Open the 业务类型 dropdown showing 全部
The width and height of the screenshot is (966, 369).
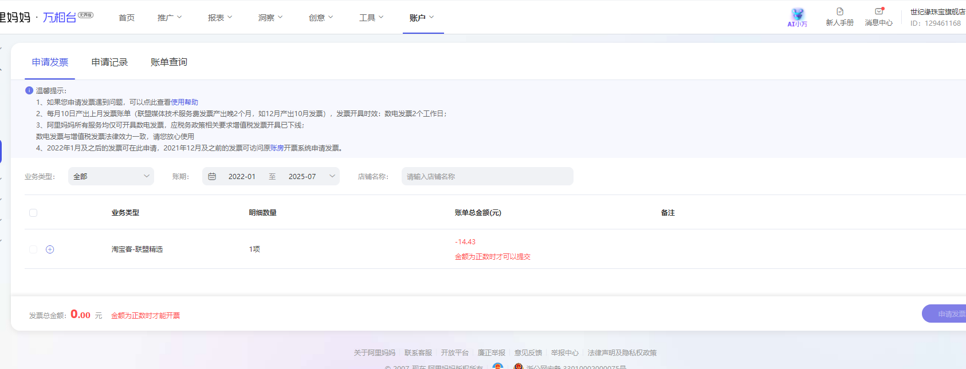[x=111, y=177]
